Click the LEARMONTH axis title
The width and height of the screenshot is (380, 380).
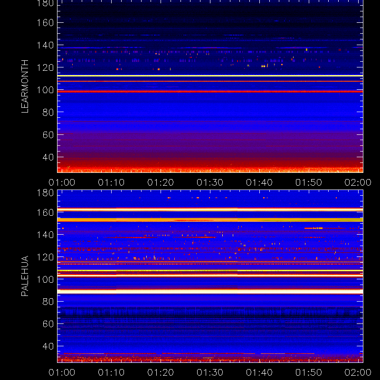coord(25,86)
